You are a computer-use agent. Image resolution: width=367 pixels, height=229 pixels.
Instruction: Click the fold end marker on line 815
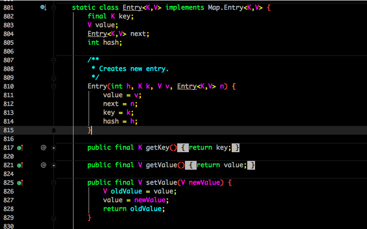point(54,130)
